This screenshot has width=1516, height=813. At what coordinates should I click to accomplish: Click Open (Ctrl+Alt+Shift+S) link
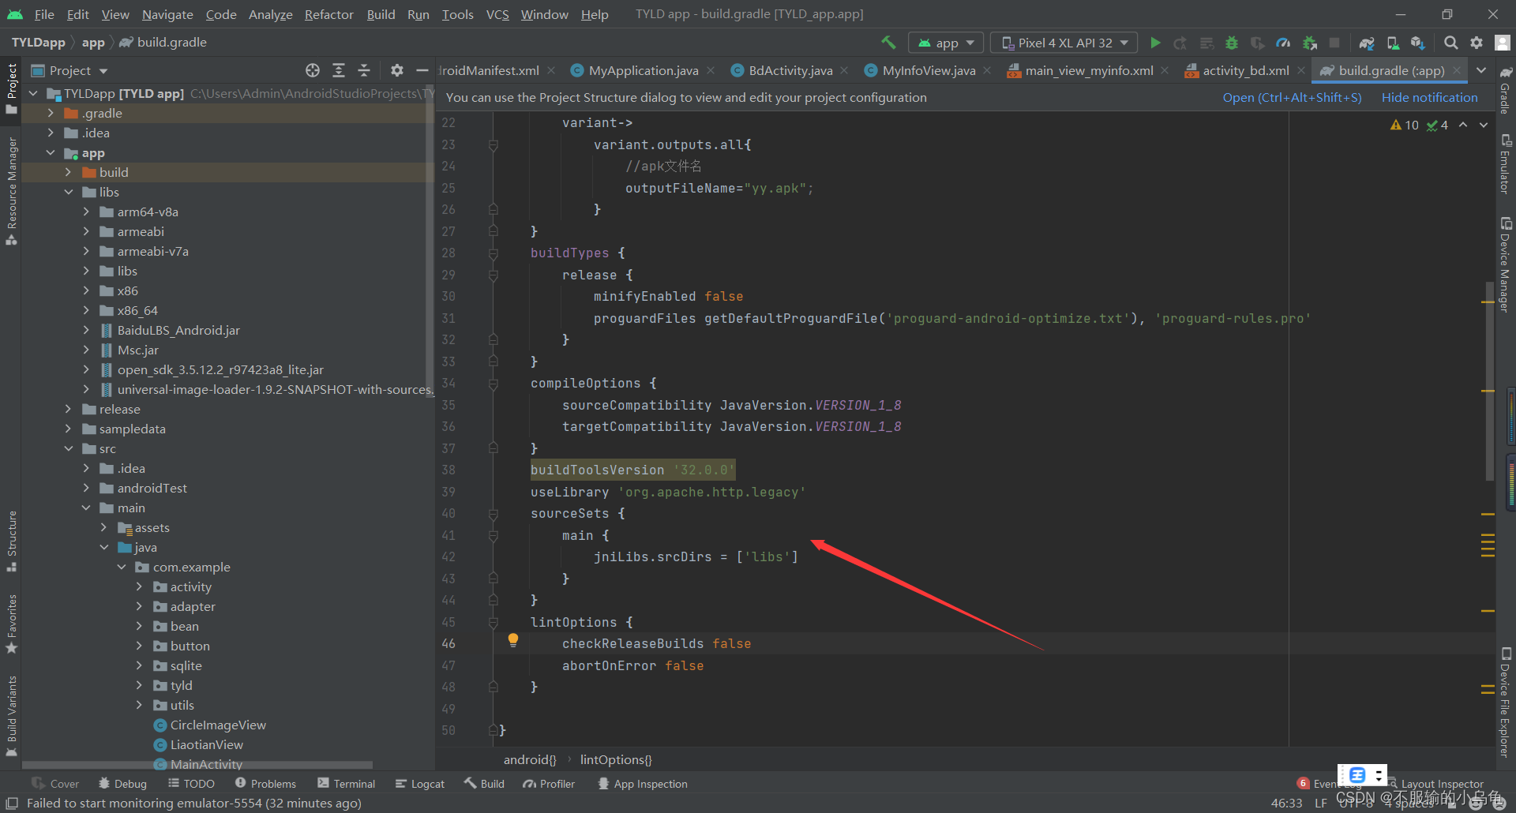(x=1292, y=97)
